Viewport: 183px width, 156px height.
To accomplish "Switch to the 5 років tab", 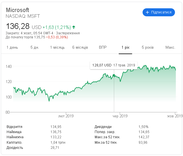I will [x=148, y=47].
